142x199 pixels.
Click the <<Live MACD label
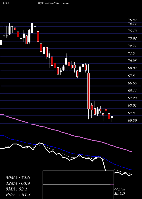tap(120, 192)
